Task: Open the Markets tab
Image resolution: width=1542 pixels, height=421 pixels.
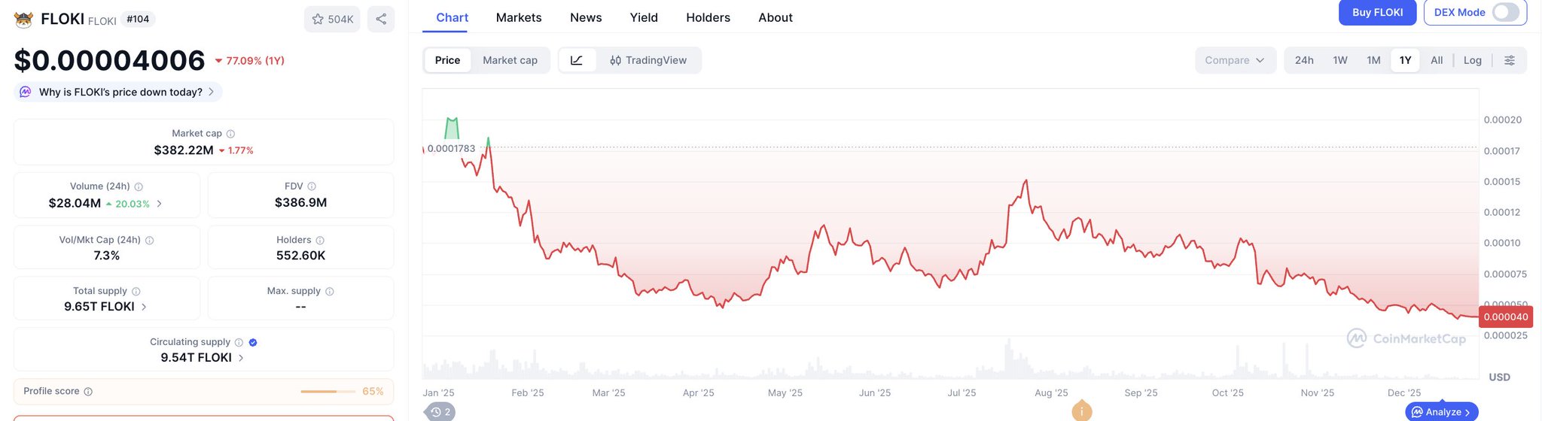Action: coord(519,17)
